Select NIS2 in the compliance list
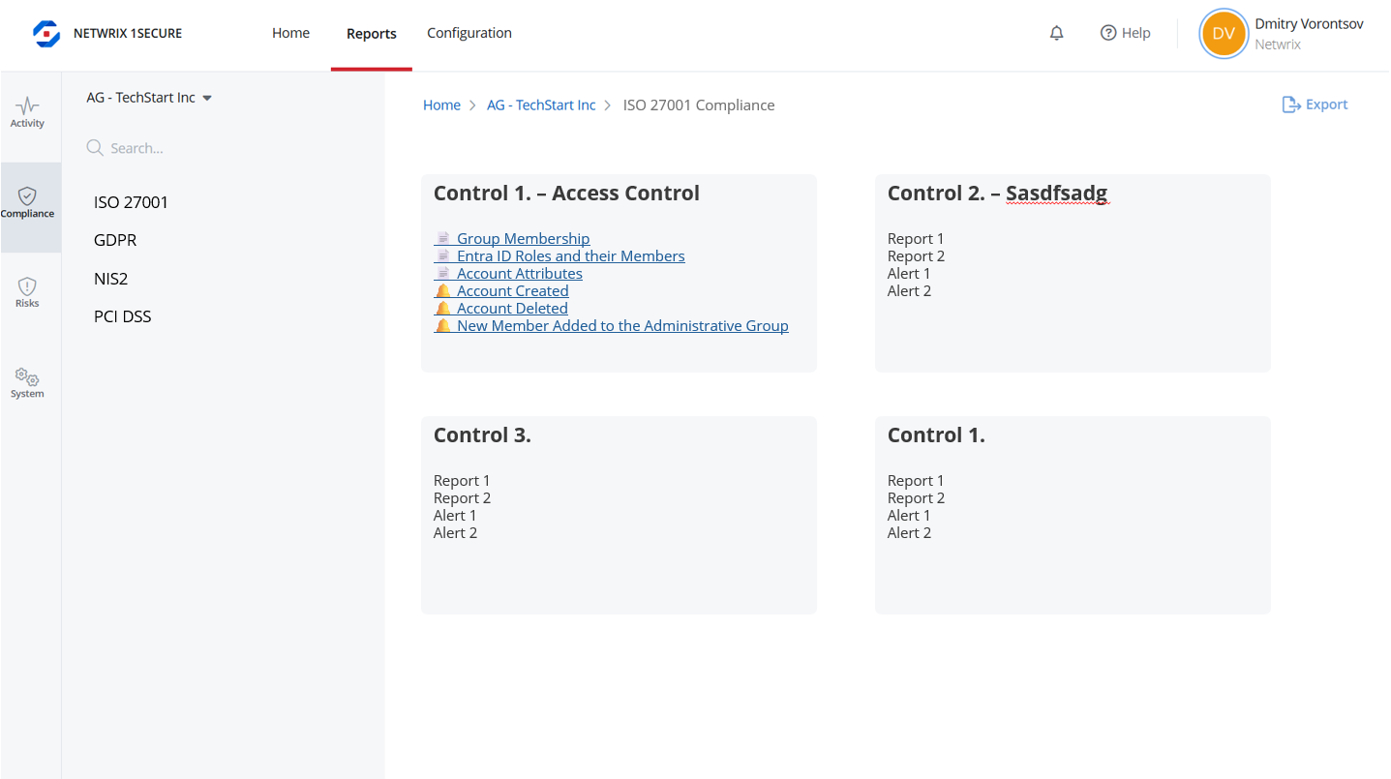This screenshot has height=779, width=1391. (111, 279)
